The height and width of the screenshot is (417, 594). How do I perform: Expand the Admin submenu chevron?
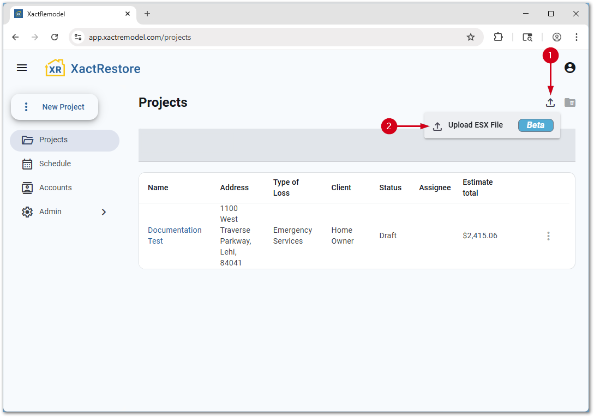pyautogui.click(x=104, y=212)
